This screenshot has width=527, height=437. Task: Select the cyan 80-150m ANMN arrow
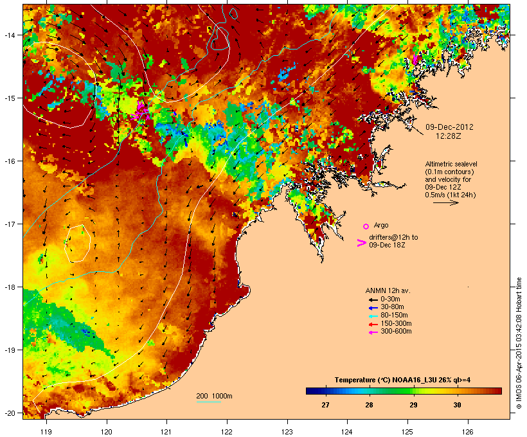372,315
